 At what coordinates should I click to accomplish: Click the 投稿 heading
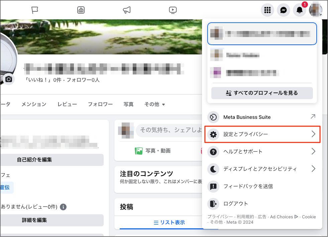click(127, 207)
